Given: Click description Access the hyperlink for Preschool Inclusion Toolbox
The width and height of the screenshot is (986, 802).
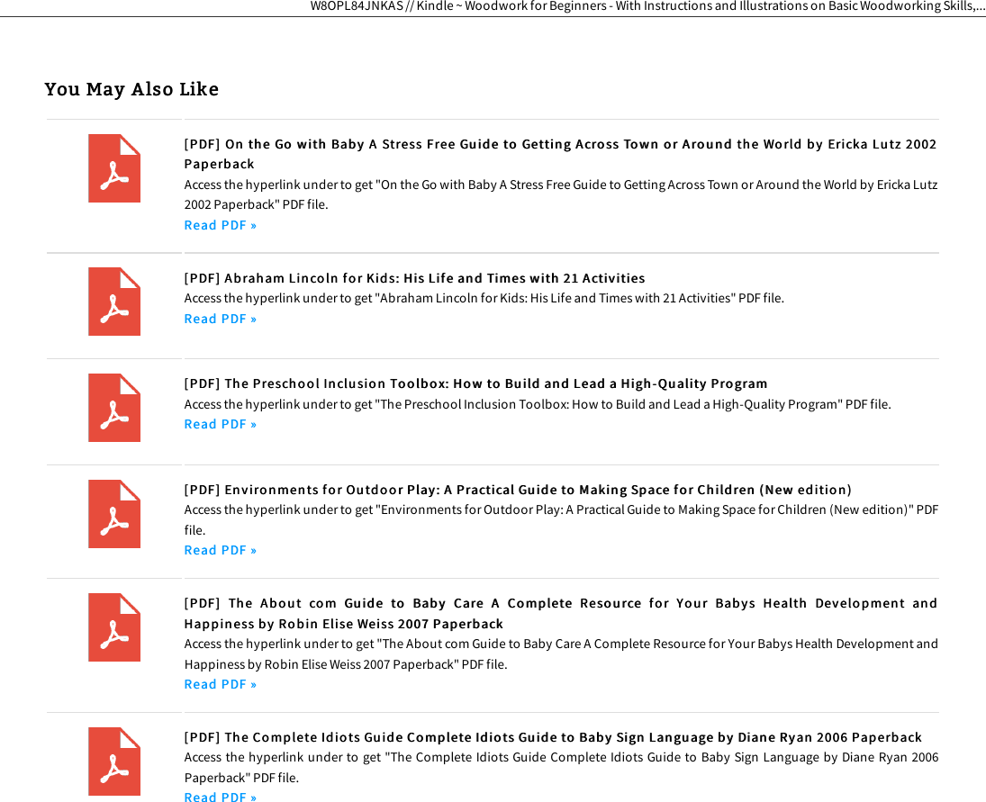Looking at the screenshot, I should click(538, 404).
